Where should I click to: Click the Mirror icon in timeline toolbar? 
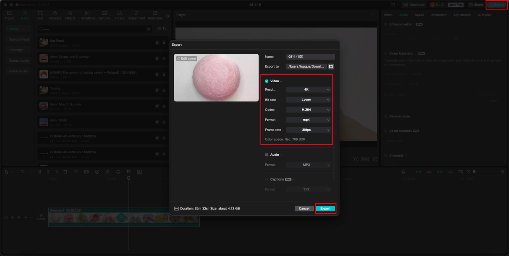click(108, 172)
